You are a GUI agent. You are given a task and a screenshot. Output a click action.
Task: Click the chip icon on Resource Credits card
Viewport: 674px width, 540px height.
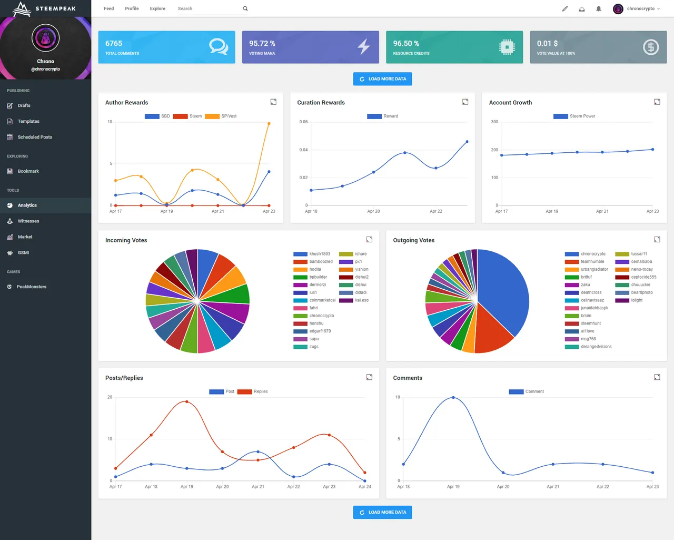click(507, 47)
